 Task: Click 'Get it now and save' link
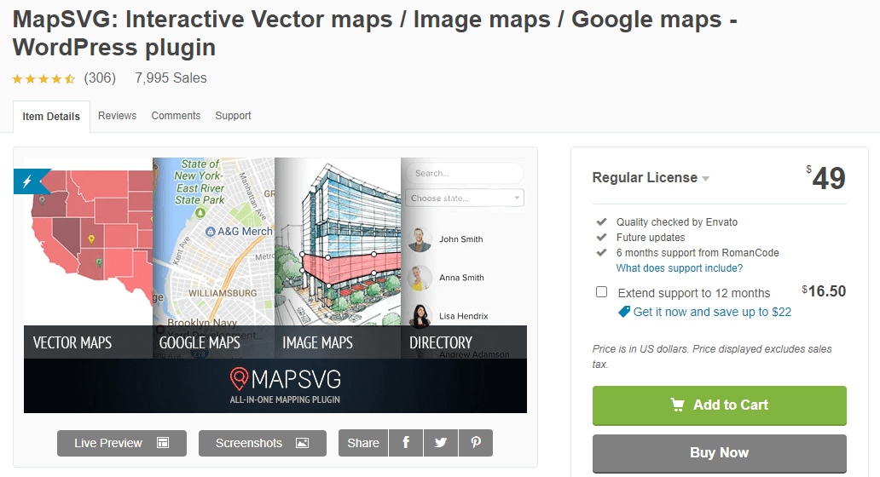click(712, 312)
